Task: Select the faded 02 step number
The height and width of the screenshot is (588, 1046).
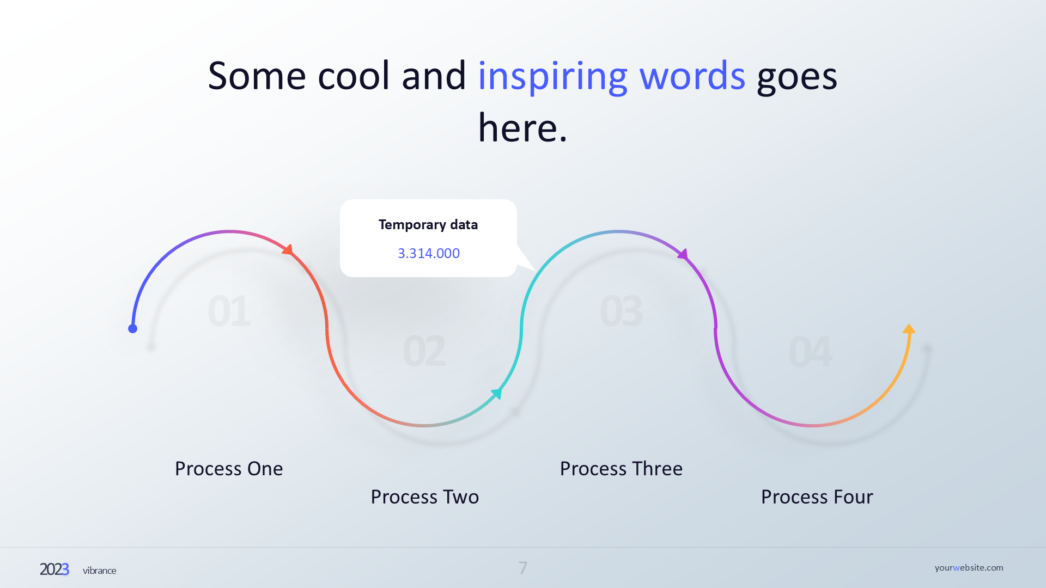Action: tap(424, 352)
